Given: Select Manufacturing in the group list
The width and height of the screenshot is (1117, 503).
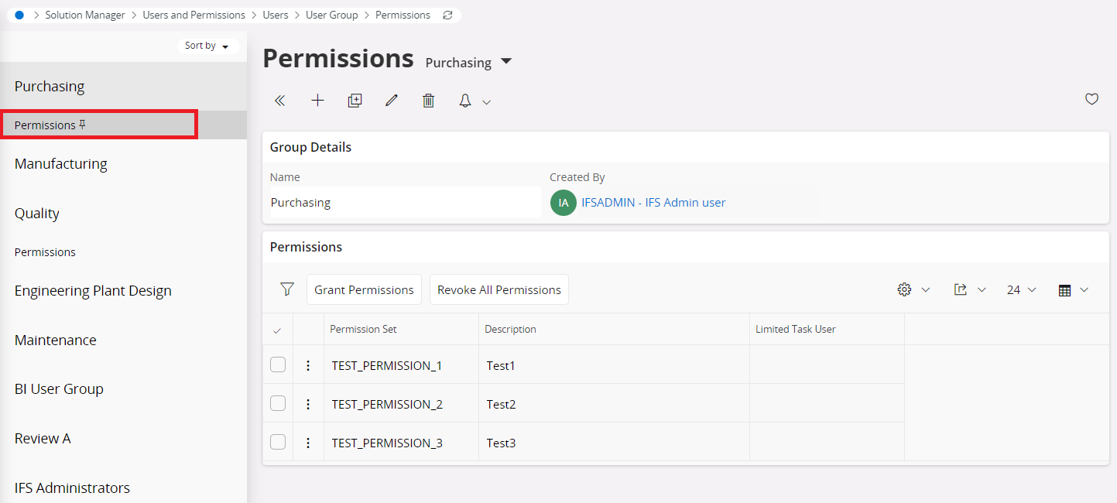Looking at the screenshot, I should (61, 164).
